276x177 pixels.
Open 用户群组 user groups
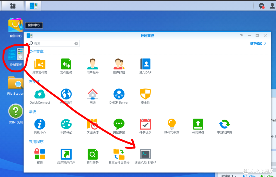pos(119,66)
